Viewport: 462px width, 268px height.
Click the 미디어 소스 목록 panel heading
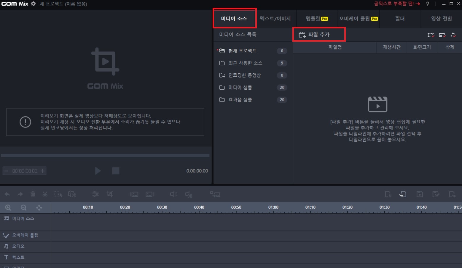pyautogui.click(x=238, y=35)
